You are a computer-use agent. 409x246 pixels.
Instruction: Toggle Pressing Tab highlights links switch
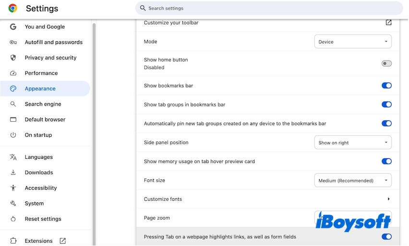(x=386, y=236)
